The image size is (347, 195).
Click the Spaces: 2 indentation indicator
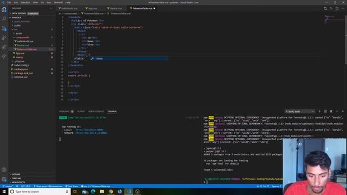pyautogui.click(x=276, y=186)
